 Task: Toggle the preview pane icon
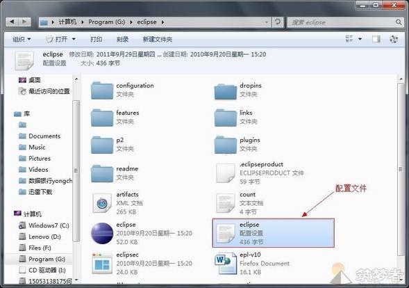376,39
